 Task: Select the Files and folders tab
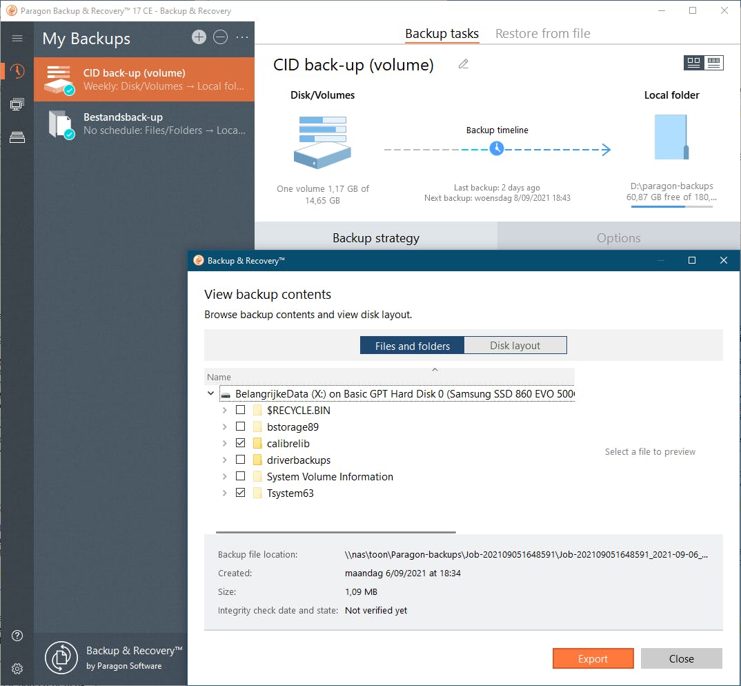tap(412, 346)
